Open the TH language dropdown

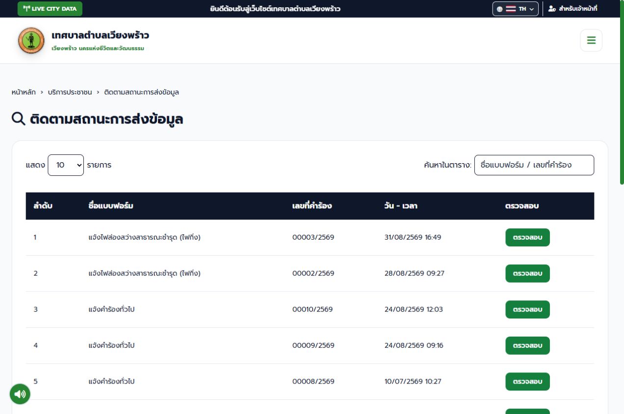[515, 9]
